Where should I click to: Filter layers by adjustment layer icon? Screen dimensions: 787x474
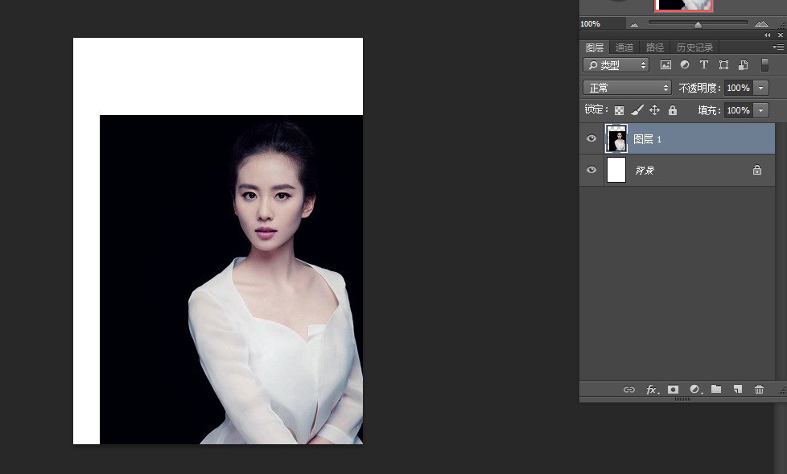pyautogui.click(x=685, y=64)
